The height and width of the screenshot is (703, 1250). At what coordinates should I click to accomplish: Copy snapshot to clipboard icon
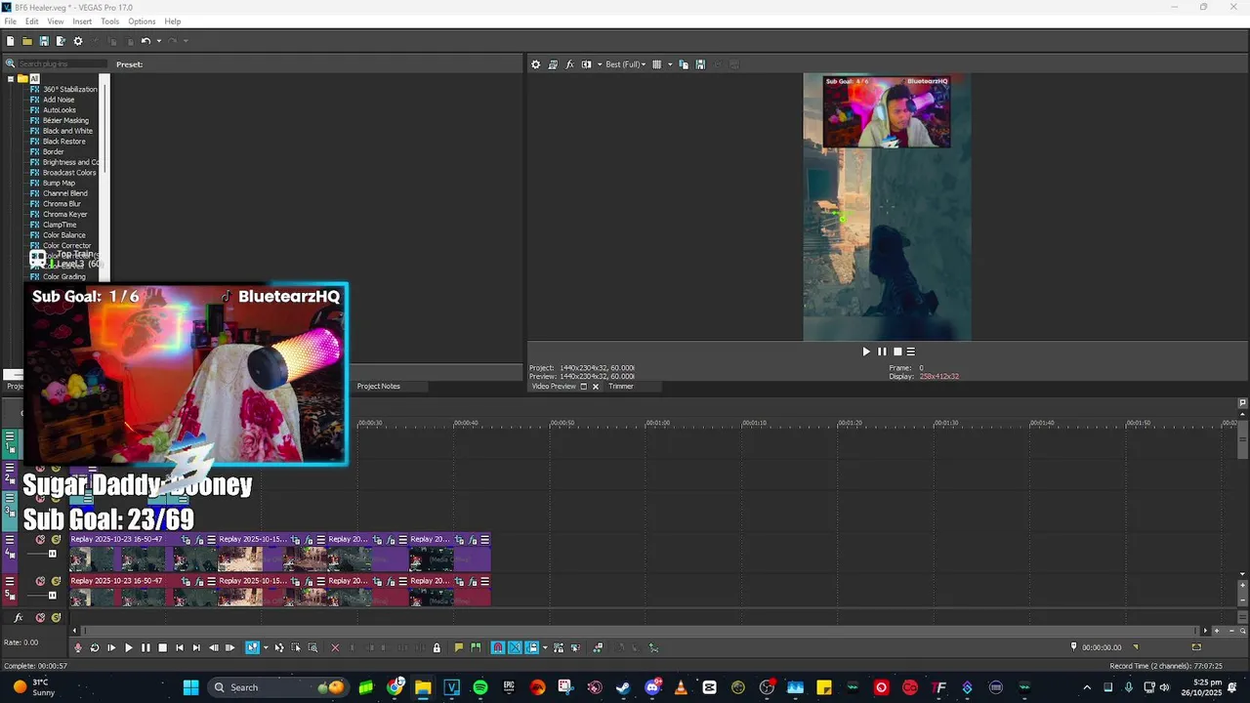(x=684, y=64)
